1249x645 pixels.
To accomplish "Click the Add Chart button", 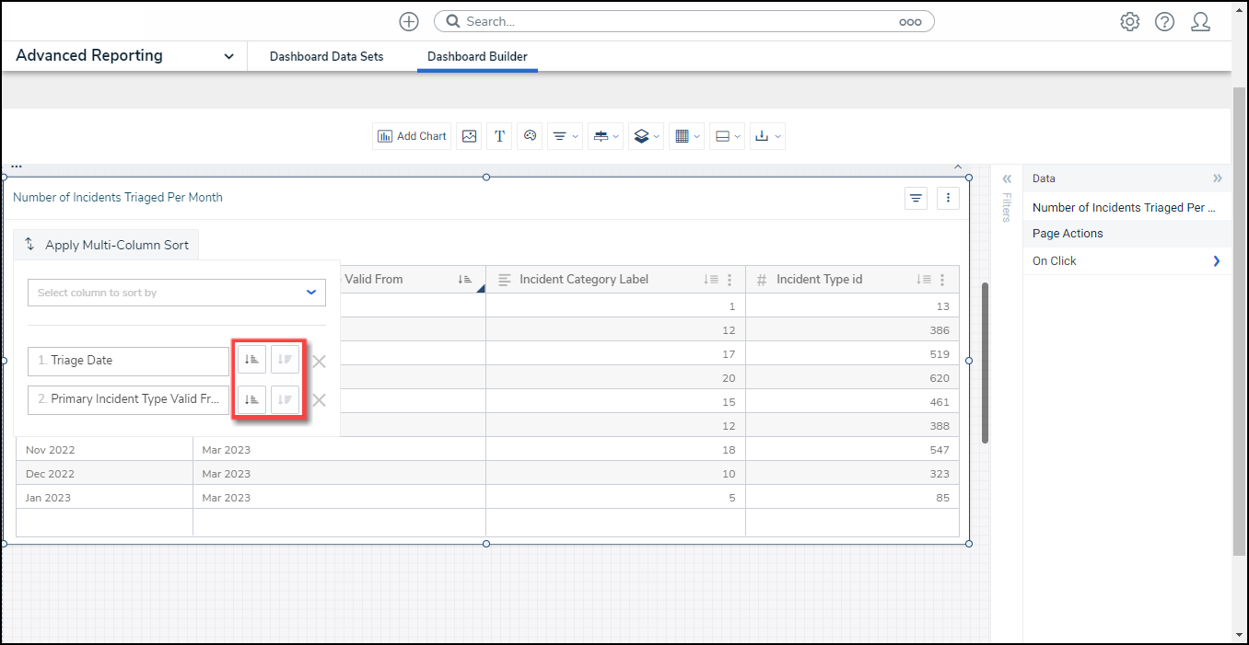I will pyautogui.click(x=412, y=136).
